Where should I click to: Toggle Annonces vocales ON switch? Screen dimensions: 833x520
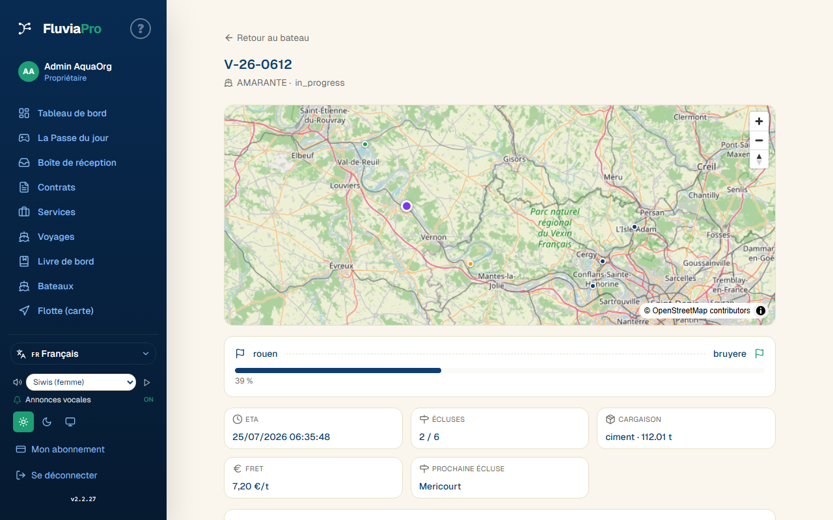click(148, 400)
